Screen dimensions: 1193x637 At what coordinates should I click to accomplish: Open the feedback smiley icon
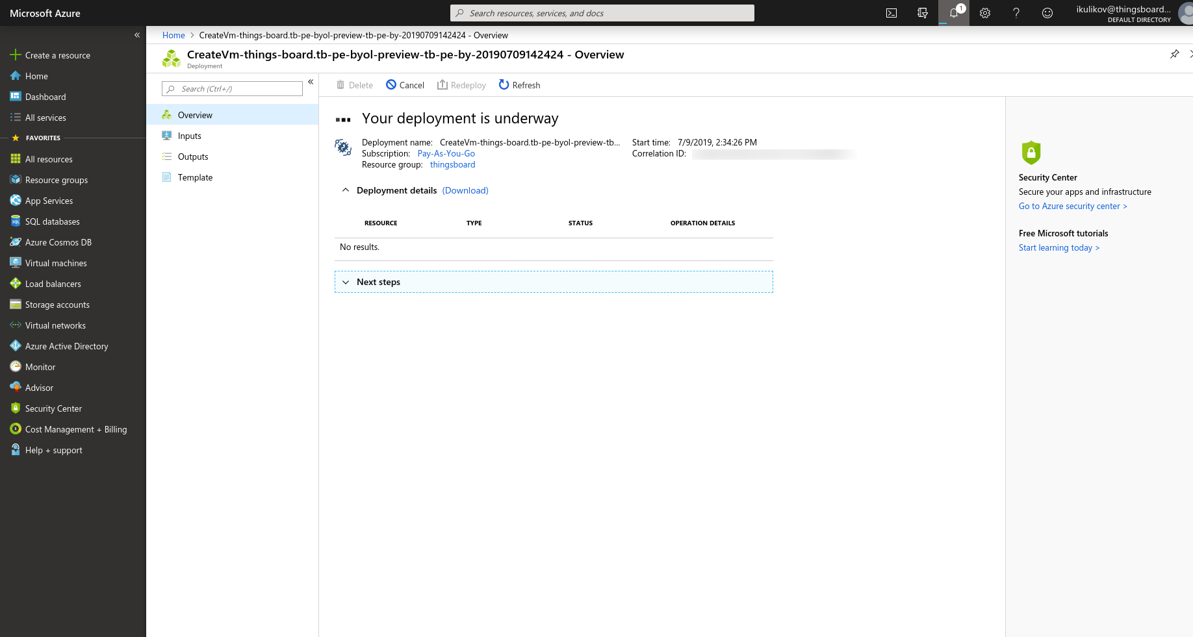point(1047,13)
